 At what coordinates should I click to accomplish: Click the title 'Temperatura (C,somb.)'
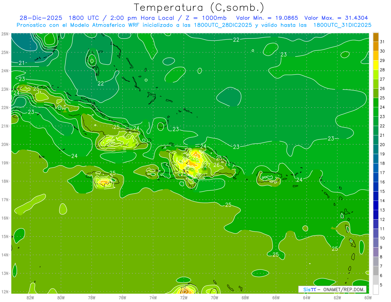pos(199,8)
